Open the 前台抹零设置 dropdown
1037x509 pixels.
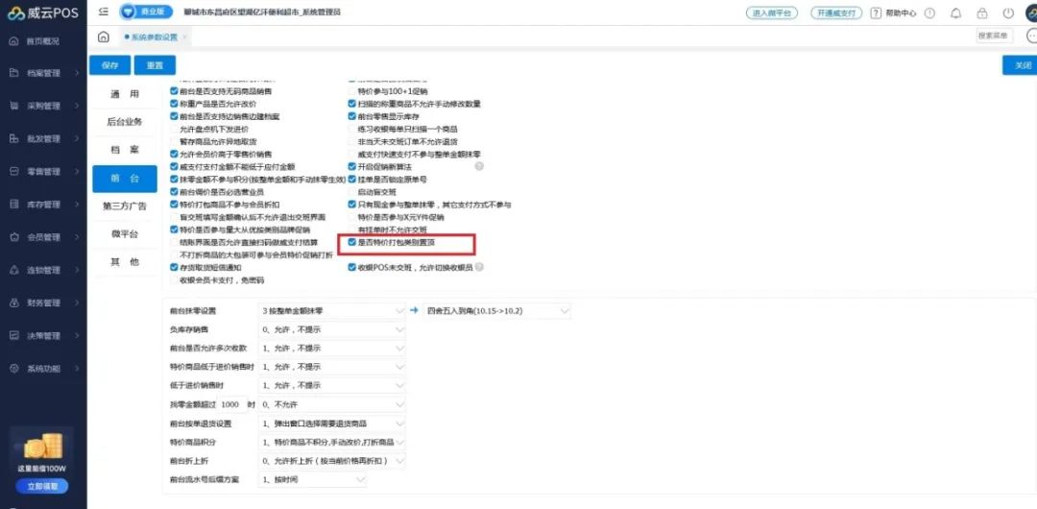(x=331, y=310)
